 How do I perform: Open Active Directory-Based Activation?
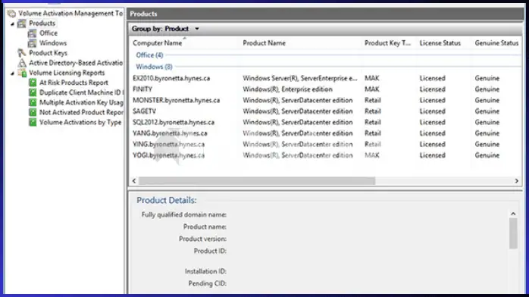76,63
